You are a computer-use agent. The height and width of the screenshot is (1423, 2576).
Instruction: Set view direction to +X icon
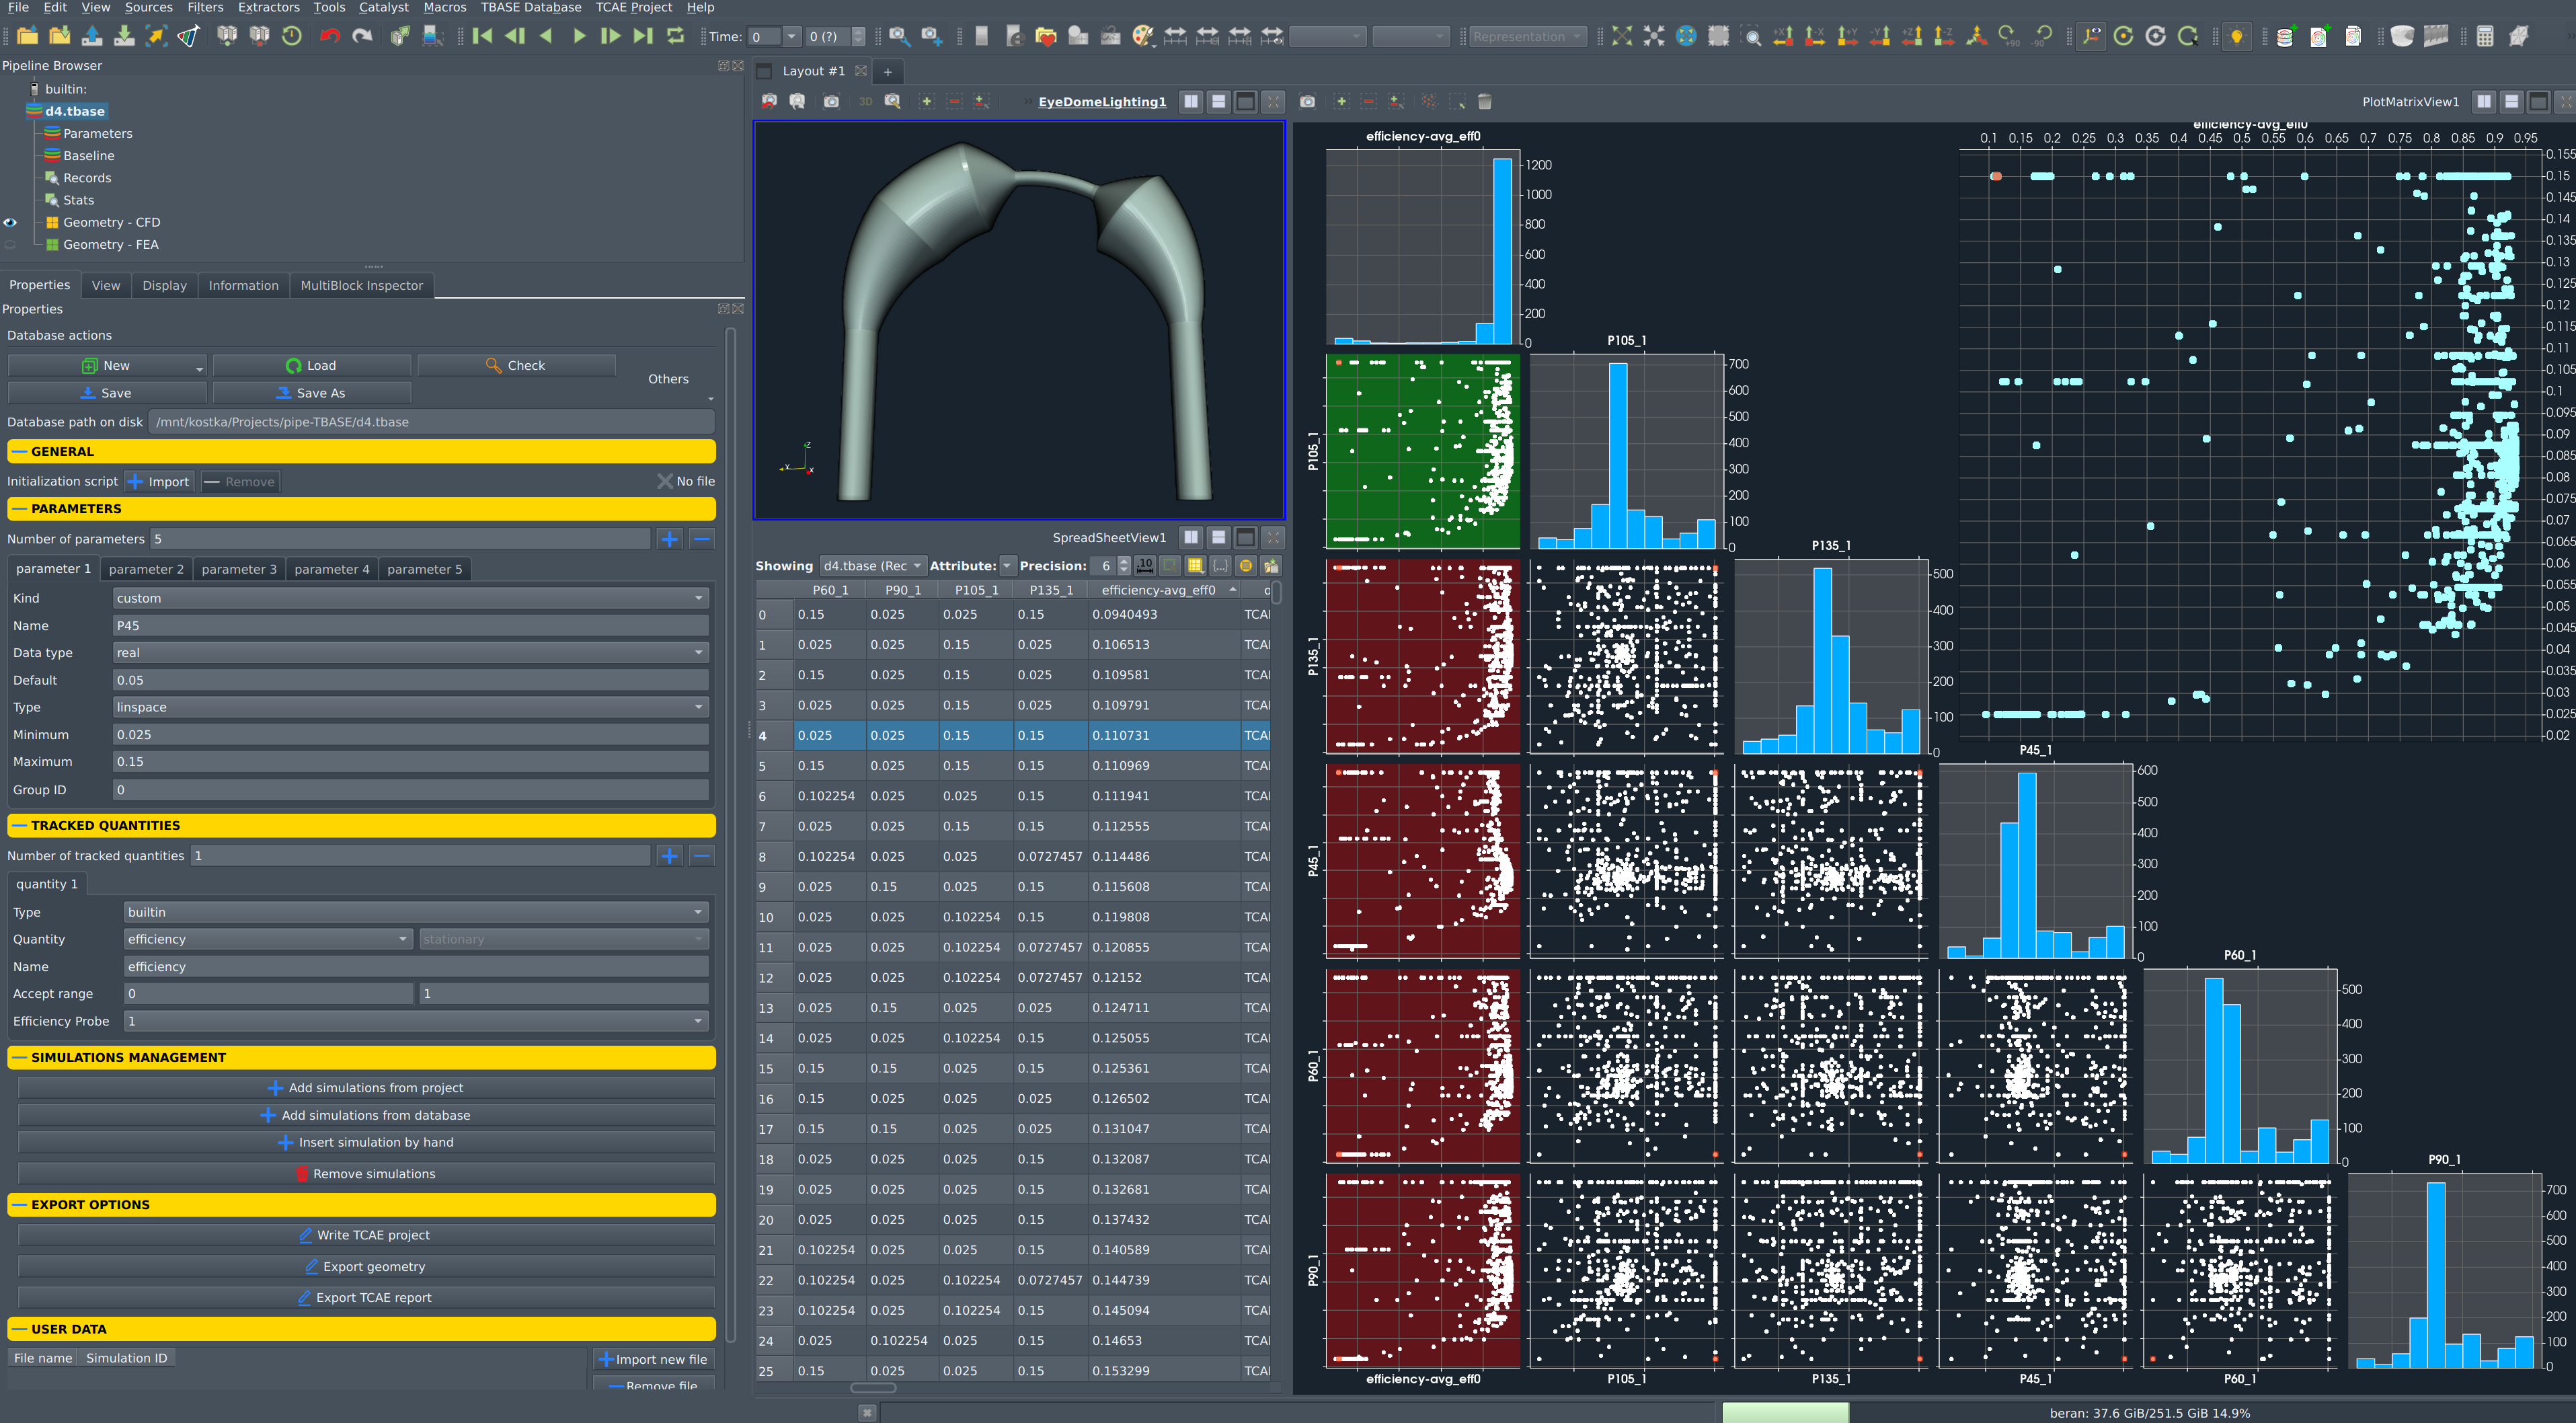click(x=1782, y=37)
